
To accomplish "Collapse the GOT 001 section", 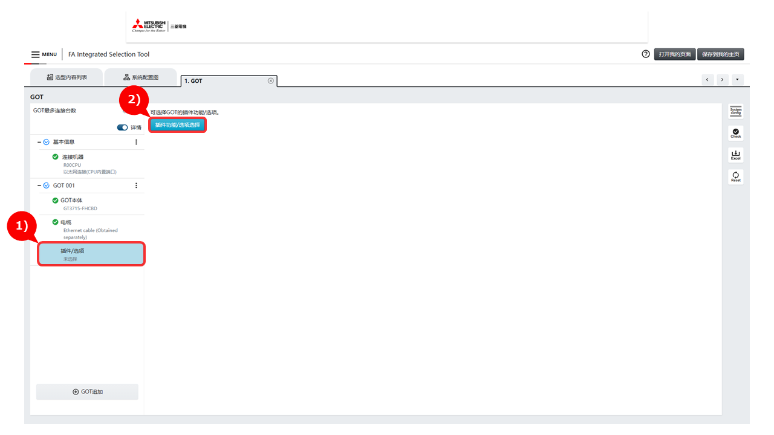I will pyautogui.click(x=39, y=185).
